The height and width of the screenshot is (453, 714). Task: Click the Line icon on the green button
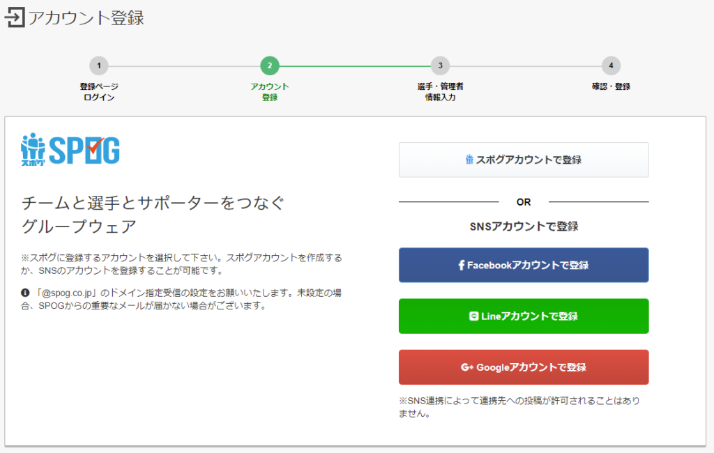(476, 316)
